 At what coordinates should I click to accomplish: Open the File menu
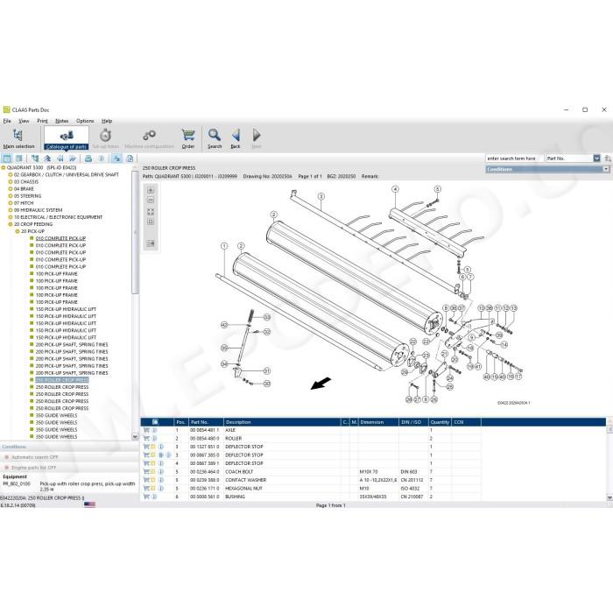pos(7,121)
